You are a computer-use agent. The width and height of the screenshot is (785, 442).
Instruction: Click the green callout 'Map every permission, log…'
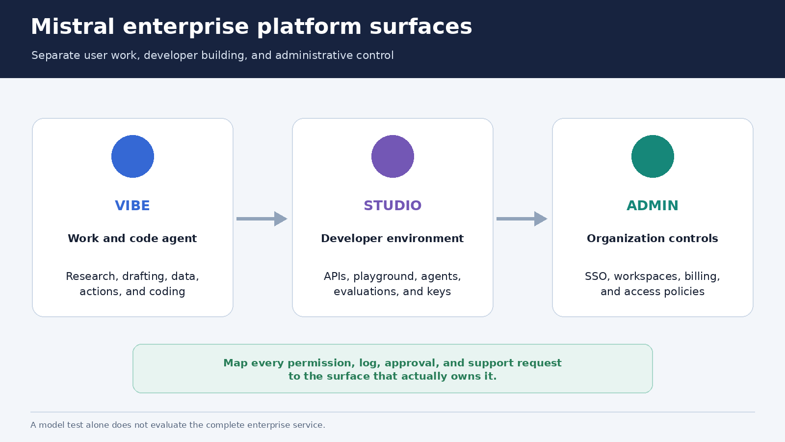click(392, 369)
